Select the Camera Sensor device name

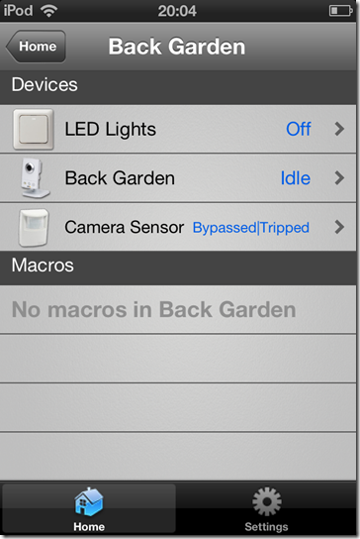[x=125, y=227]
